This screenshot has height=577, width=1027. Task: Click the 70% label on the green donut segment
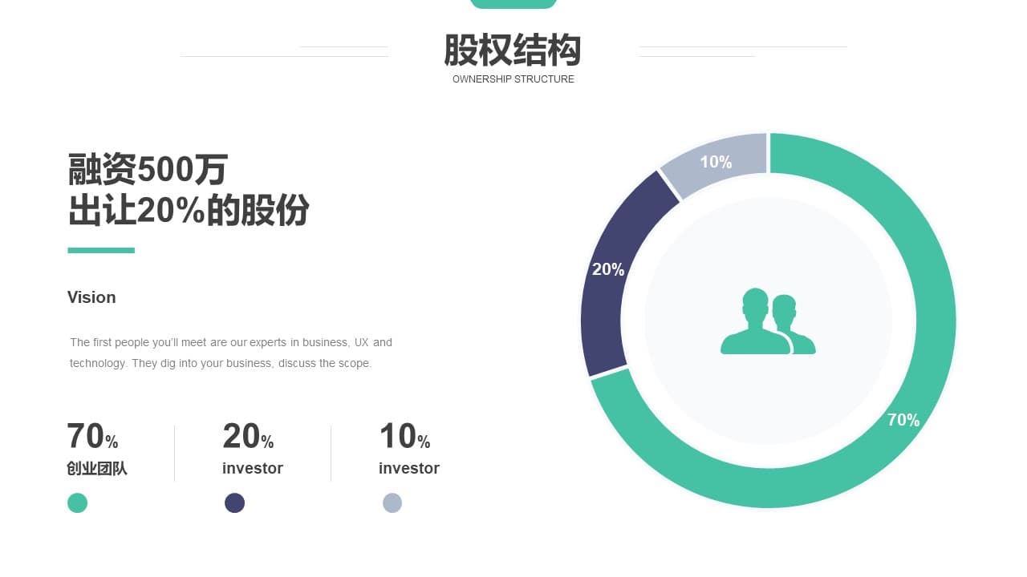click(x=903, y=420)
